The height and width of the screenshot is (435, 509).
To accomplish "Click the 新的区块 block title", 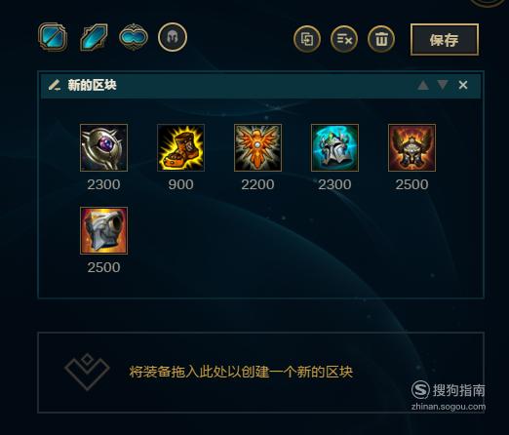I will coord(92,85).
